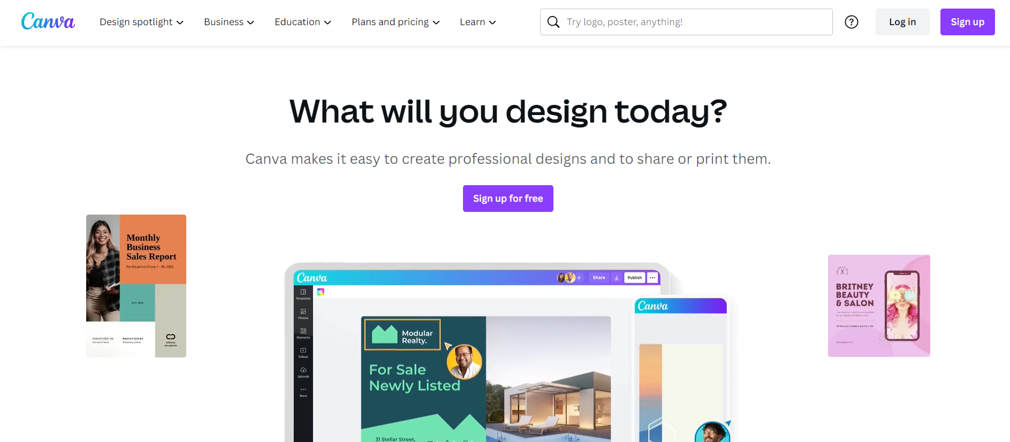Select the Elements icon in mockup sidebar

[x=303, y=333]
